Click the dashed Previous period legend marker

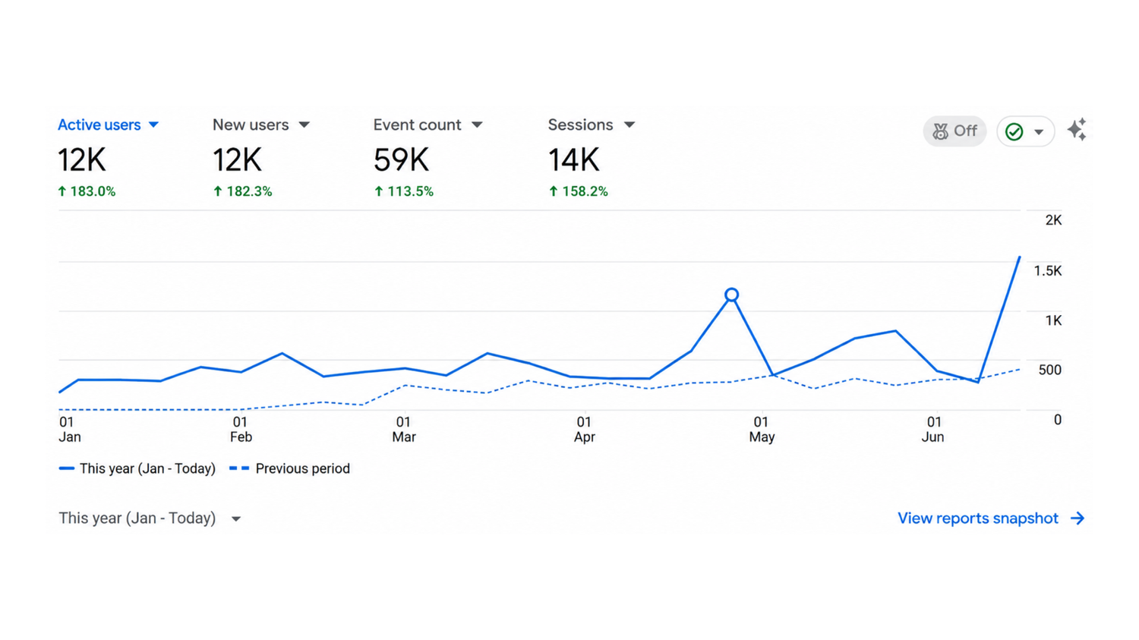pyautogui.click(x=239, y=468)
